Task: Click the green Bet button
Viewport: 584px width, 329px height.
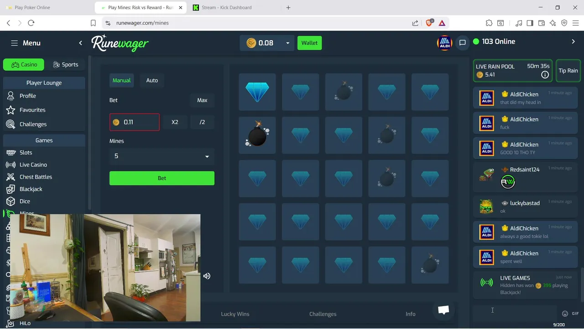Action: pos(162,178)
